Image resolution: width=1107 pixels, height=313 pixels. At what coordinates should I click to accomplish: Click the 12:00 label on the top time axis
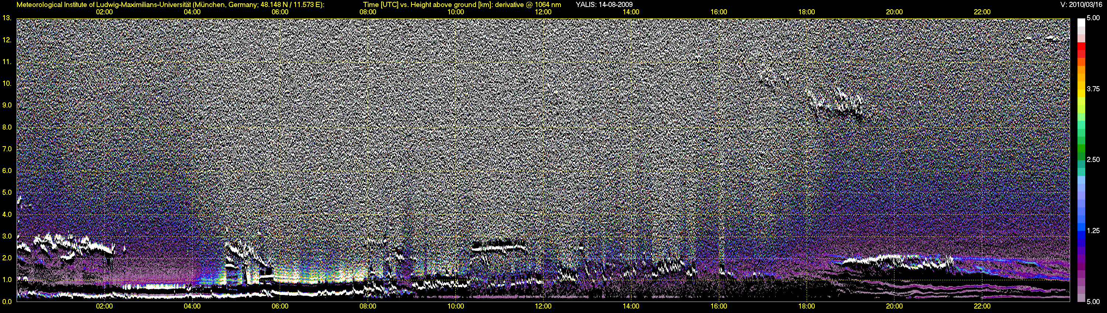pos(543,12)
